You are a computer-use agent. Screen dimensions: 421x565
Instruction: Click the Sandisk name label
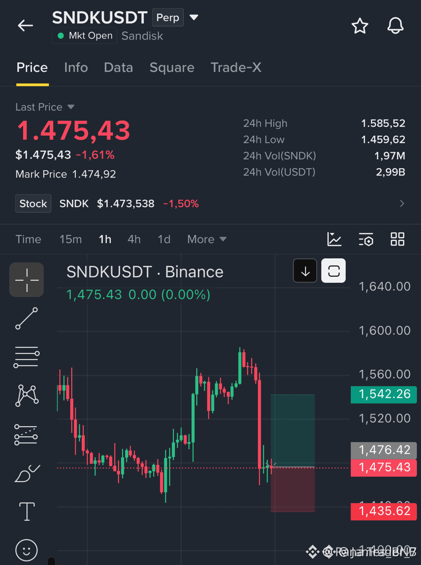pyautogui.click(x=142, y=36)
